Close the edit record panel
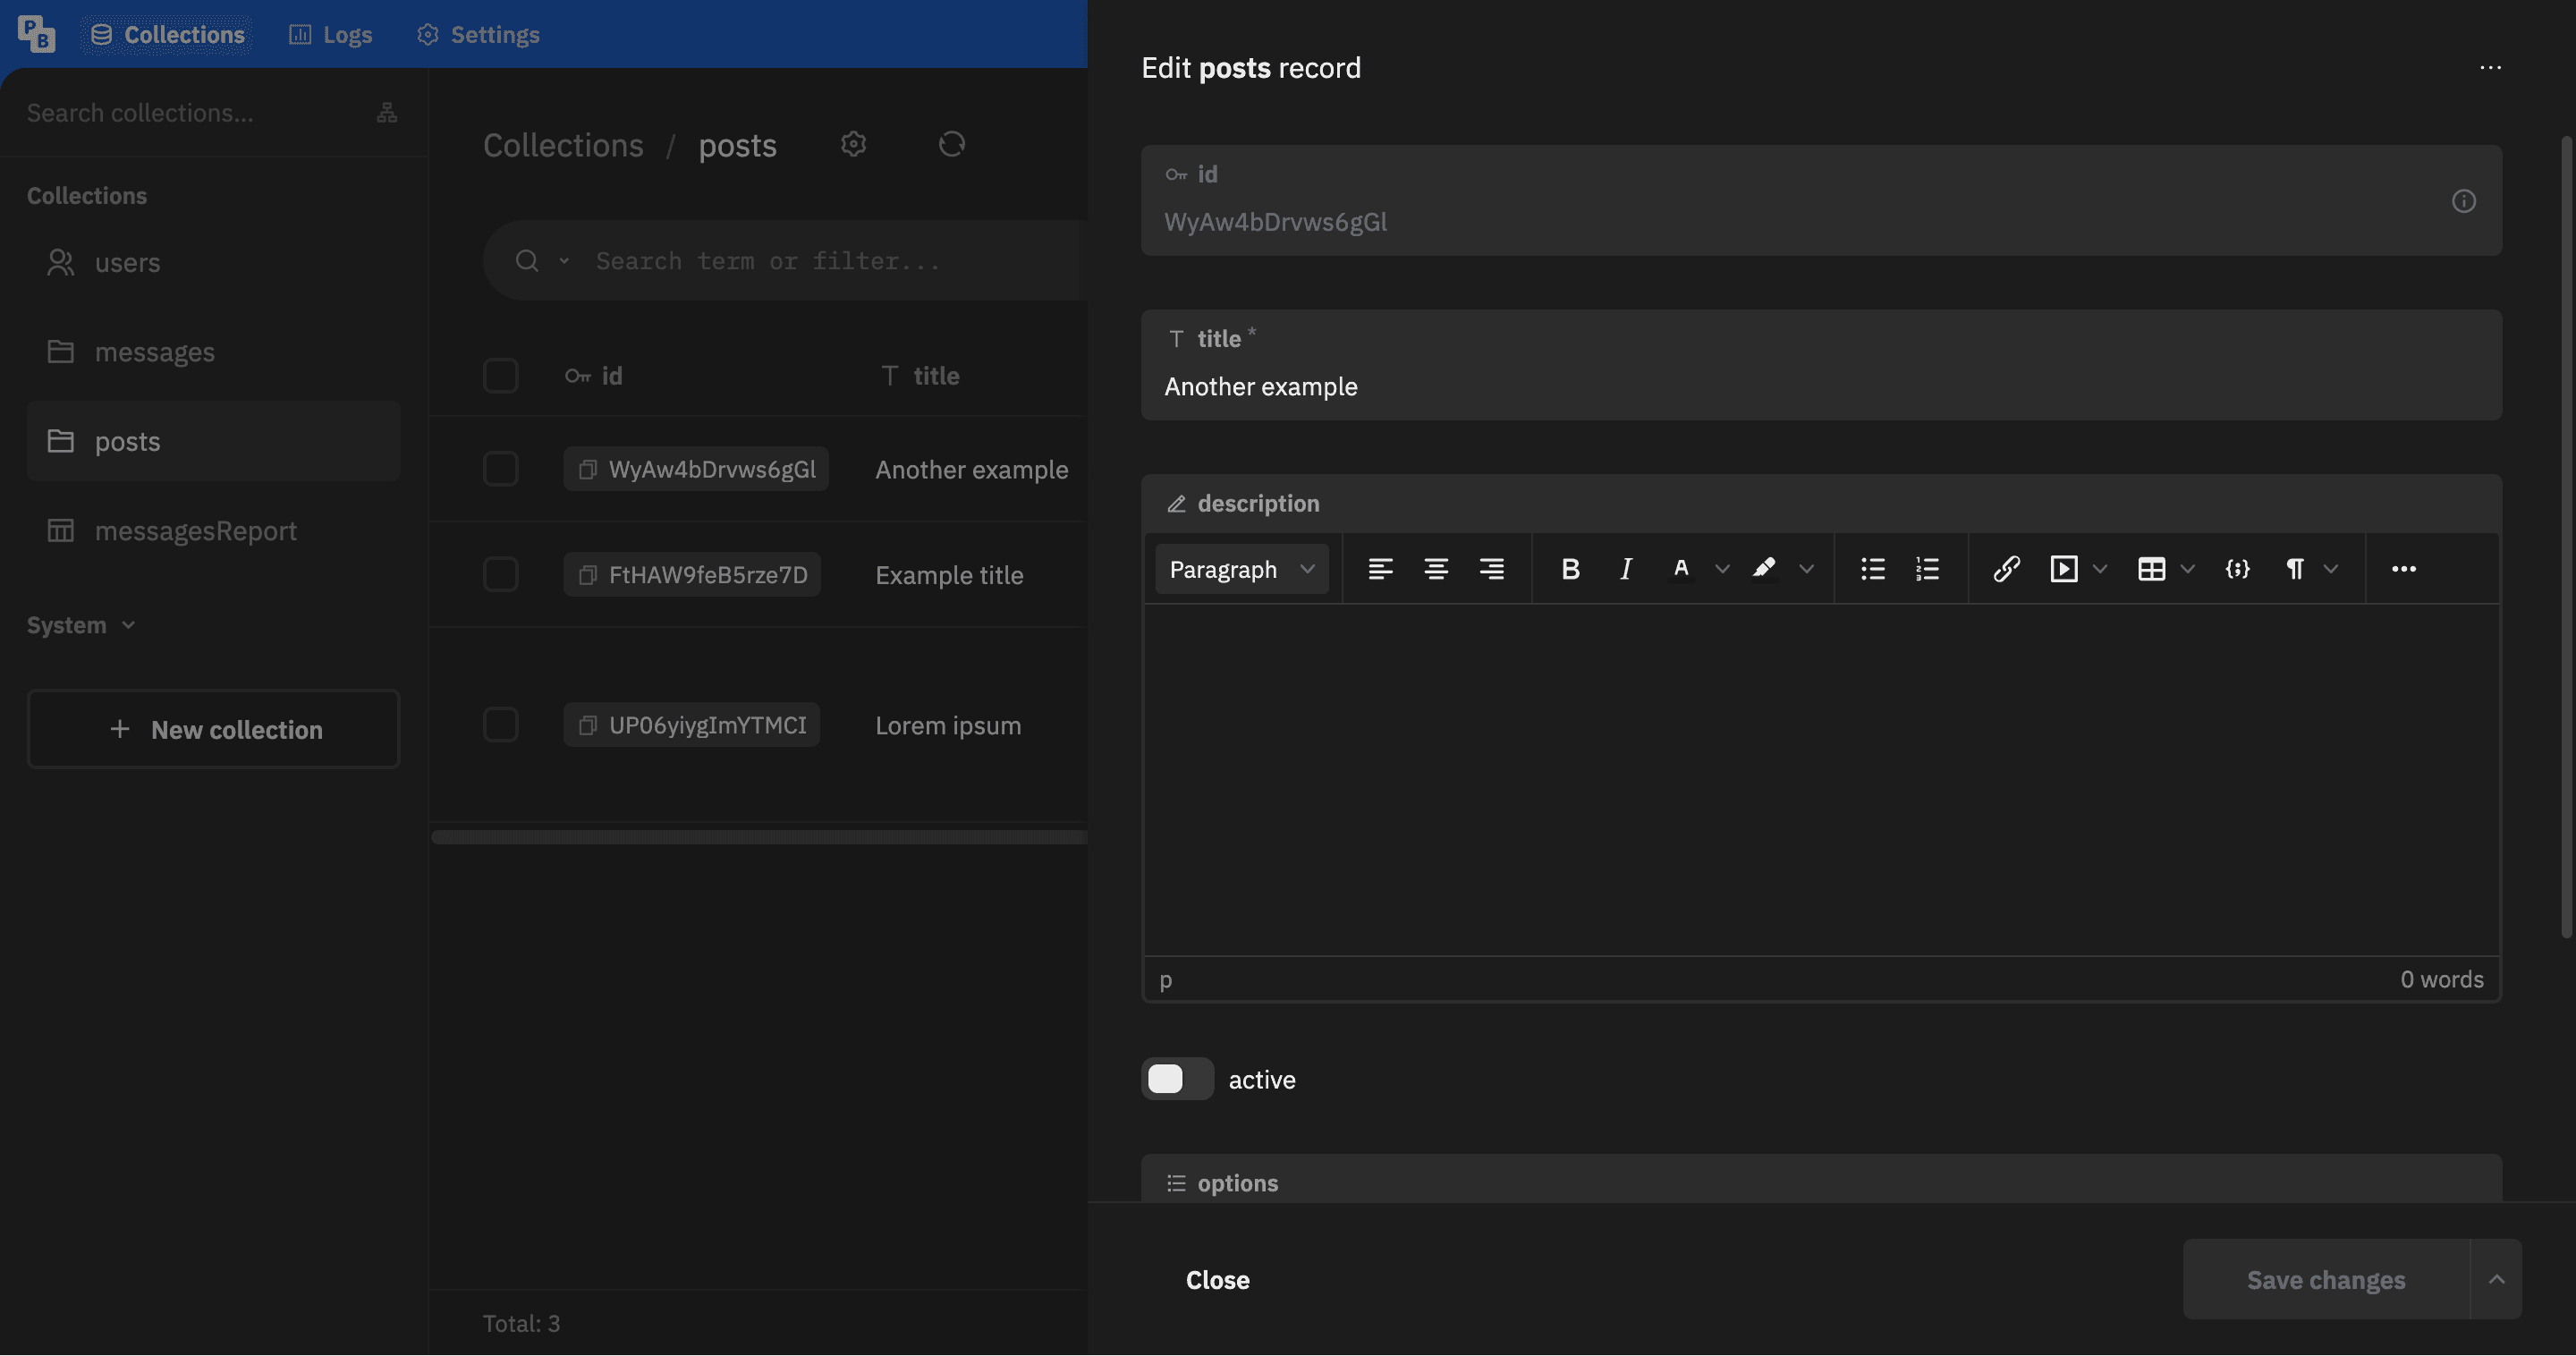Viewport: 2576px width, 1356px height. pyautogui.click(x=1217, y=1280)
